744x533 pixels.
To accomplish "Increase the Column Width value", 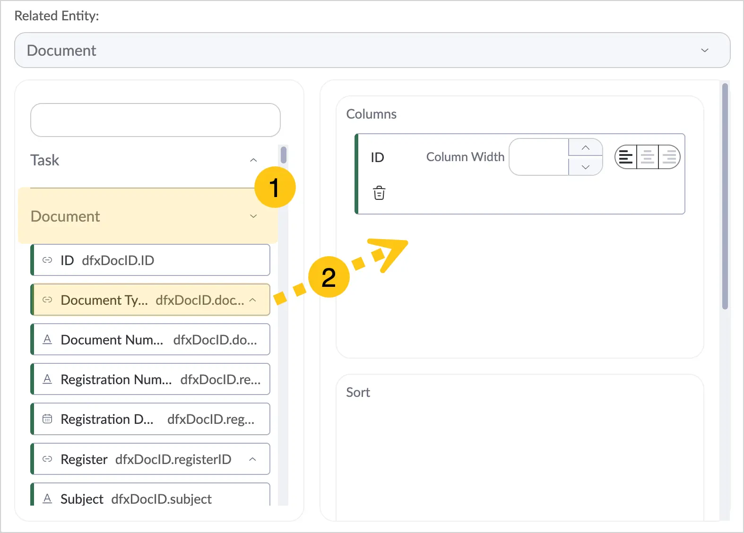I will pyautogui.click(x=585, y=148).
